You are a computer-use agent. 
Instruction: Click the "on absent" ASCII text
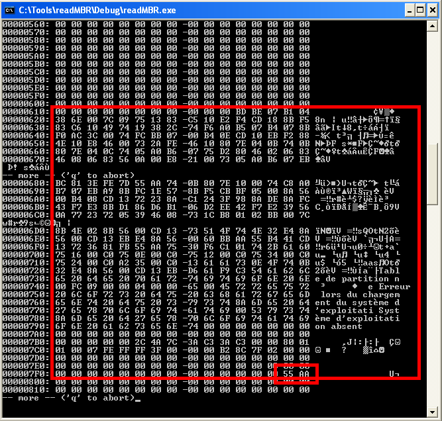(339, 326)
